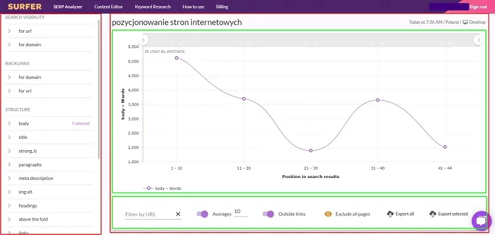495x235 pixels.
Task: Click the Position in search results axis title
Action: click(x=310, y=177)
